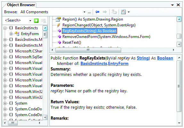The width and height of the screenshot is (184, 128).
Task: Click the Back navigation arrow icon
Action: click(97, 12)
